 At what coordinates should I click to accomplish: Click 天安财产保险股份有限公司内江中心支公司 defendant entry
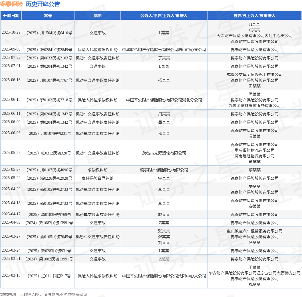tap(254, 36)
